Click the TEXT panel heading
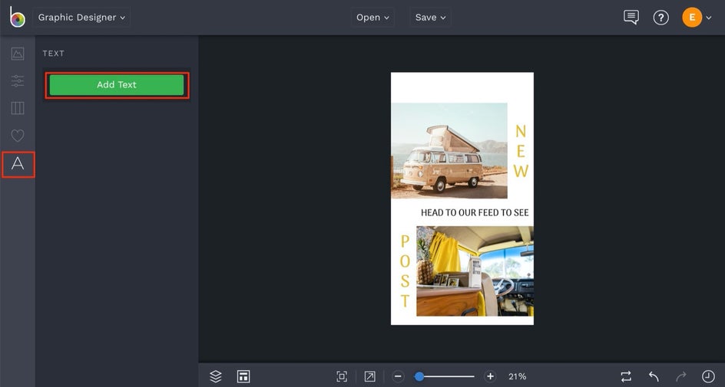Screen dimensions: 725x387 tap(54, 54)
